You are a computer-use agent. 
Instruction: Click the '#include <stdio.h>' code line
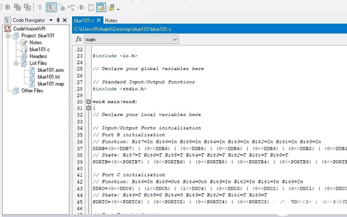120,89
